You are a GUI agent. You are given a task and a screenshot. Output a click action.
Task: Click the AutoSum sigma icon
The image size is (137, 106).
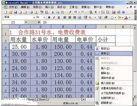click(96, 12)
